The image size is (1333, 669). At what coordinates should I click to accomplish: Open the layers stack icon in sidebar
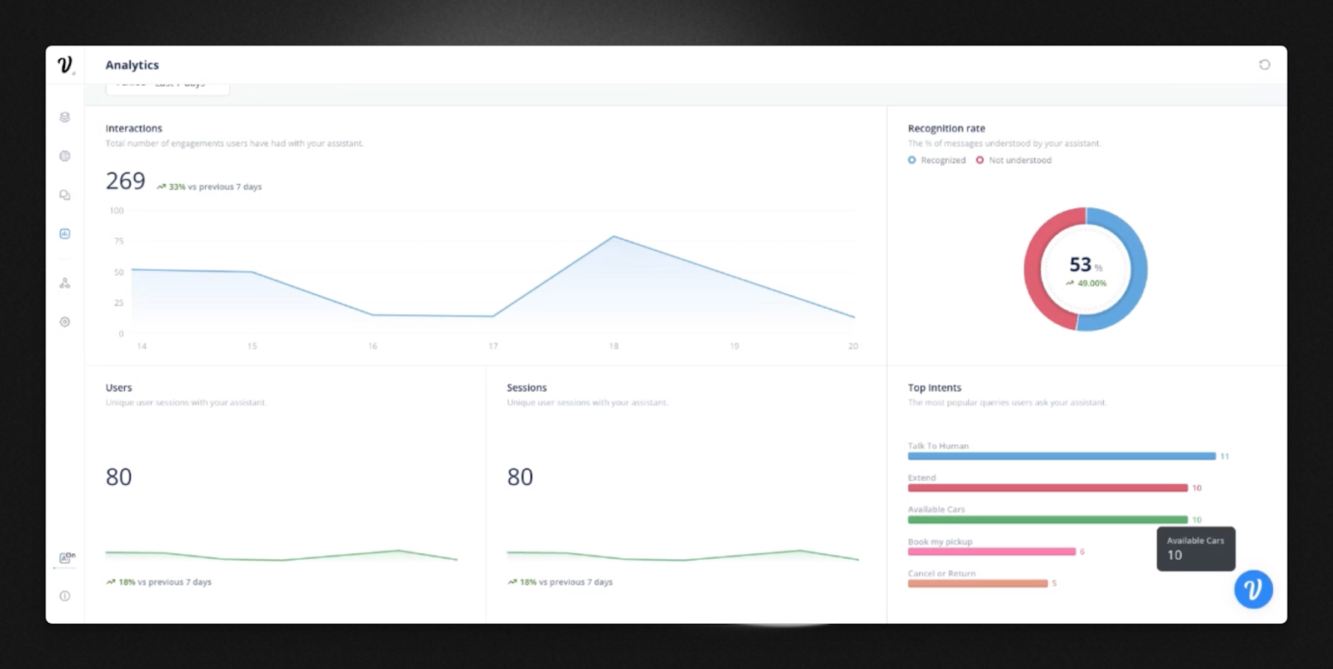[65, 117]
